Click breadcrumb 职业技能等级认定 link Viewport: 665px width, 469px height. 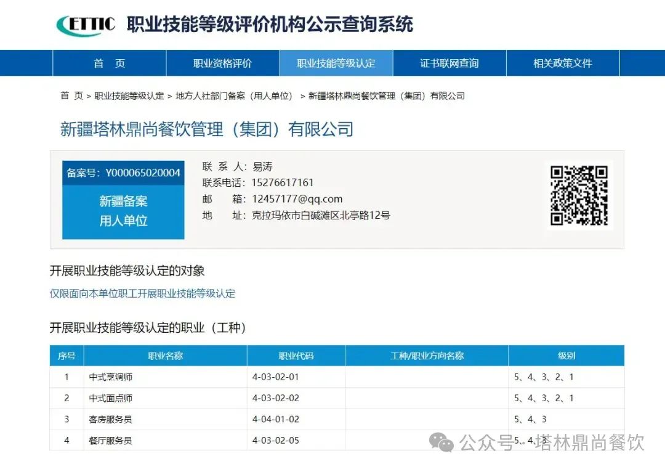point(129,96)
